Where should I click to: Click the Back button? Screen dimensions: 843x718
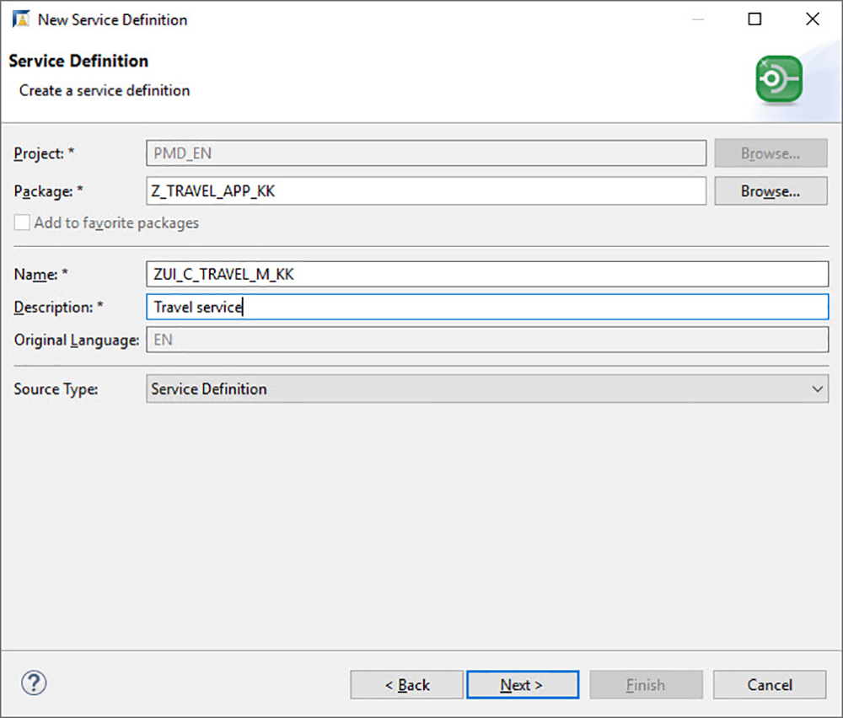(406, 684)
